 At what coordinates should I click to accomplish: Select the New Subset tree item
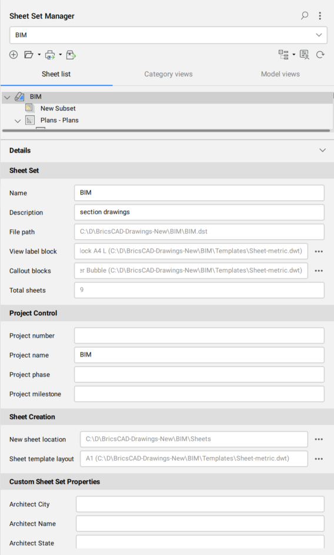pos(58,108)
